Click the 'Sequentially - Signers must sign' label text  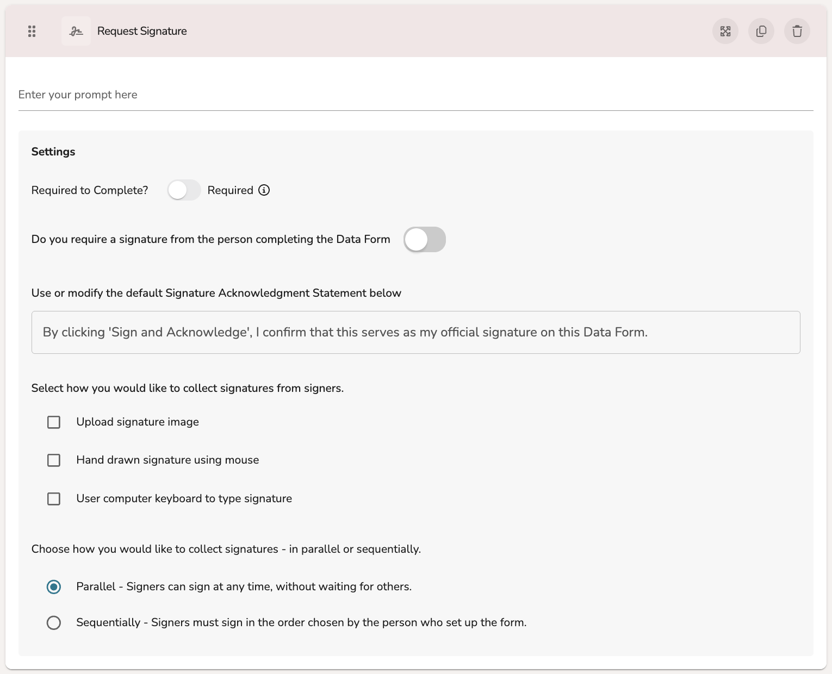[x=301, y=623]
